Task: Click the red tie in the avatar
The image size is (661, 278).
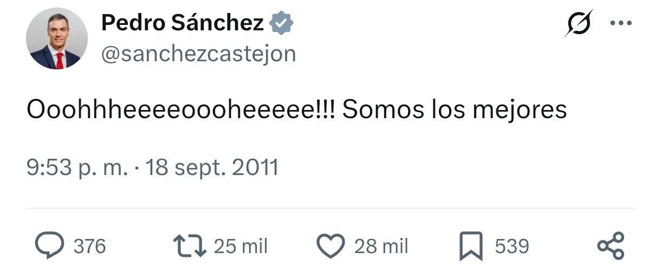Action: pos(59,60)
